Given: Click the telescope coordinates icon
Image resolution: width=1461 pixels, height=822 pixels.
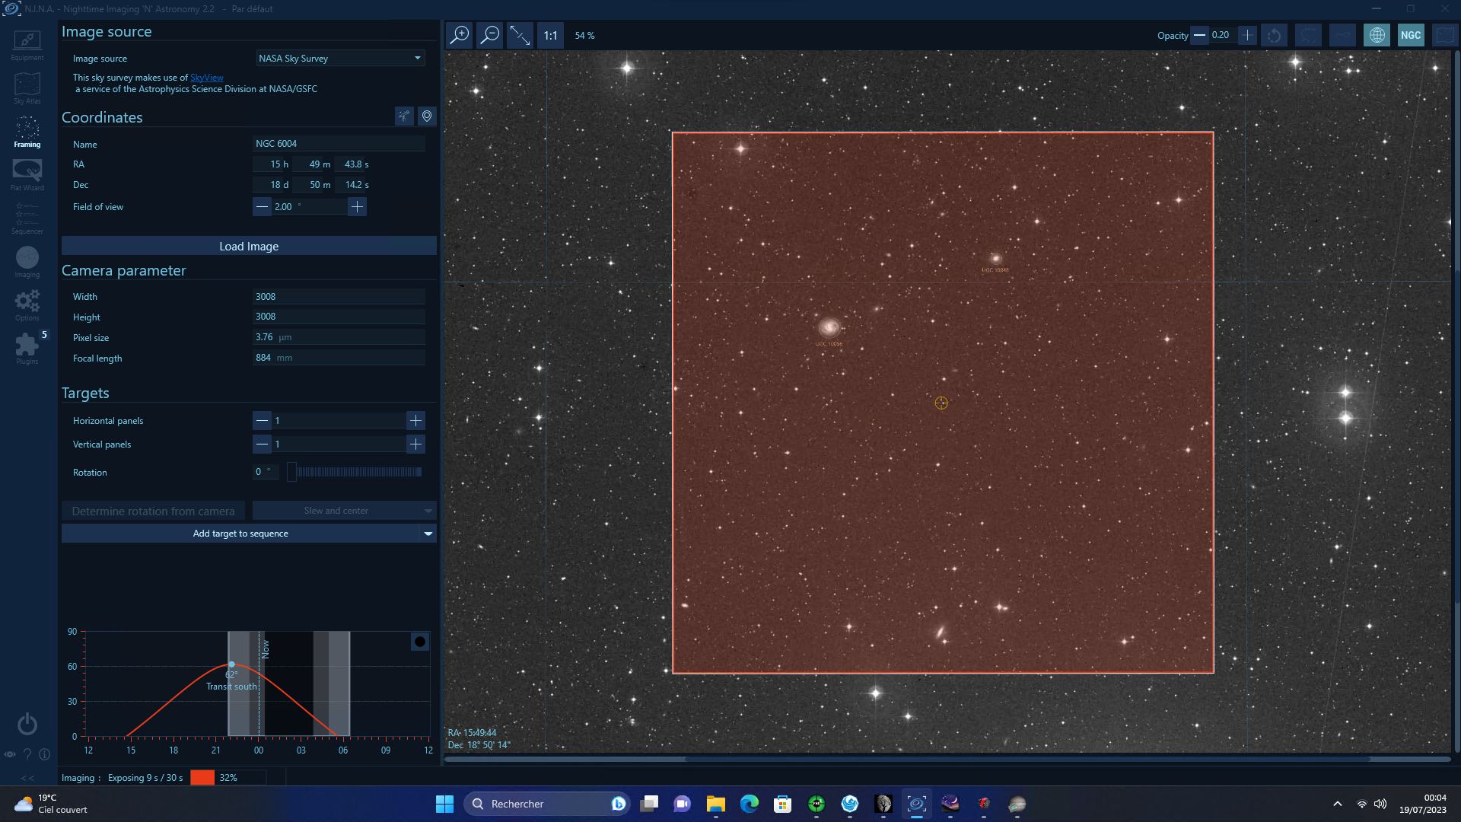Looking at the screenshot, I should tap(404, 116).
